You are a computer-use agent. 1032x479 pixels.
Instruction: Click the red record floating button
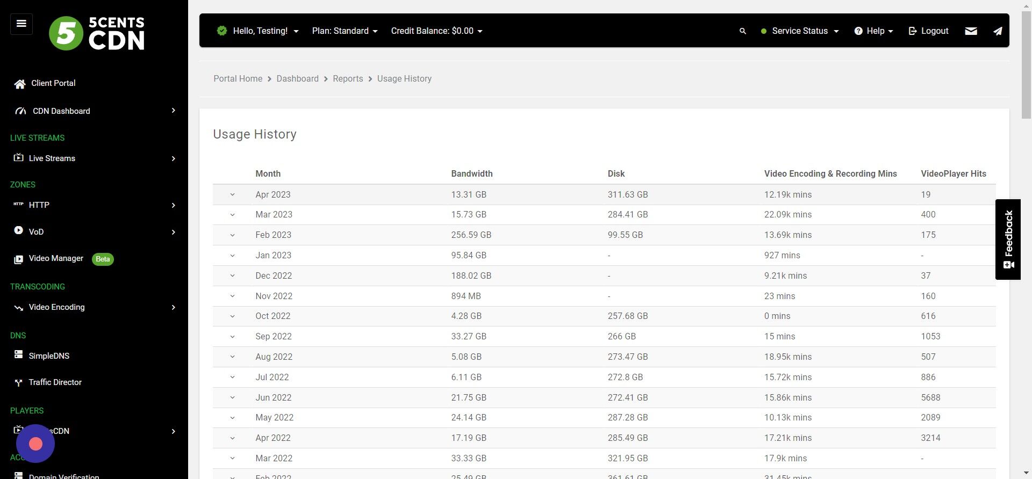[35, 444]
